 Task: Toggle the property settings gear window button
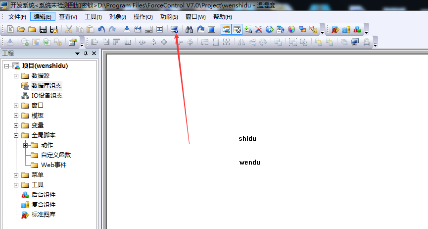(x=237, y=29)
